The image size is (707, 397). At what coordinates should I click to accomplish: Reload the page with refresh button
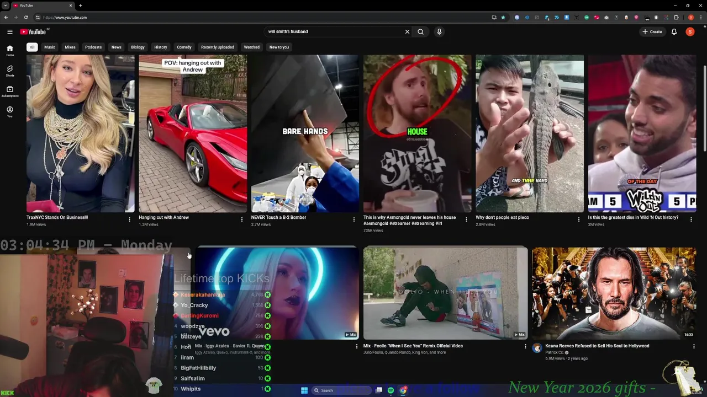click(25, 17)
